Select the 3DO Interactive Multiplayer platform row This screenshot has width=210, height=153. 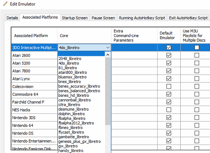[x=35, y=48]
